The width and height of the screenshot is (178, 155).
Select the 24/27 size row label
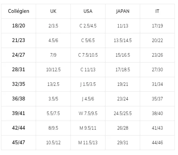[18, 55]
